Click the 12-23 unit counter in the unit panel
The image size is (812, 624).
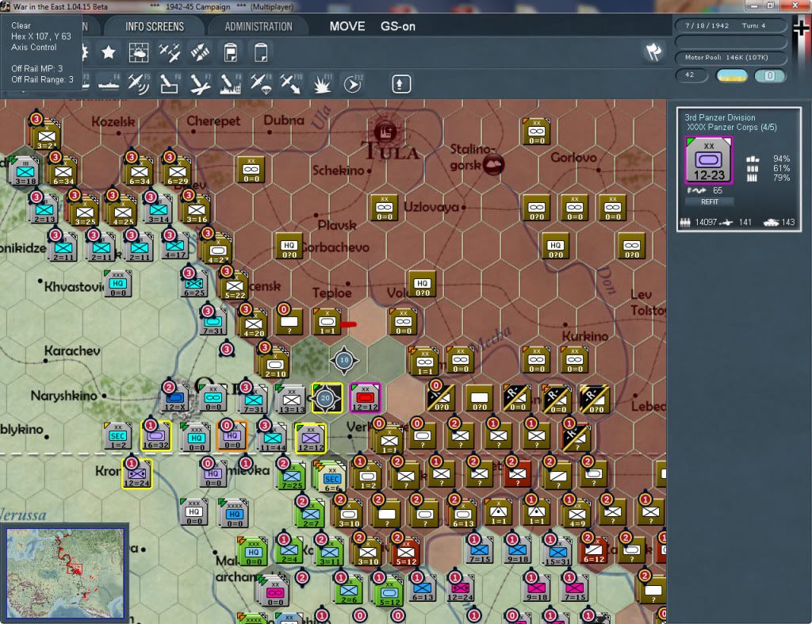[709, 160]
